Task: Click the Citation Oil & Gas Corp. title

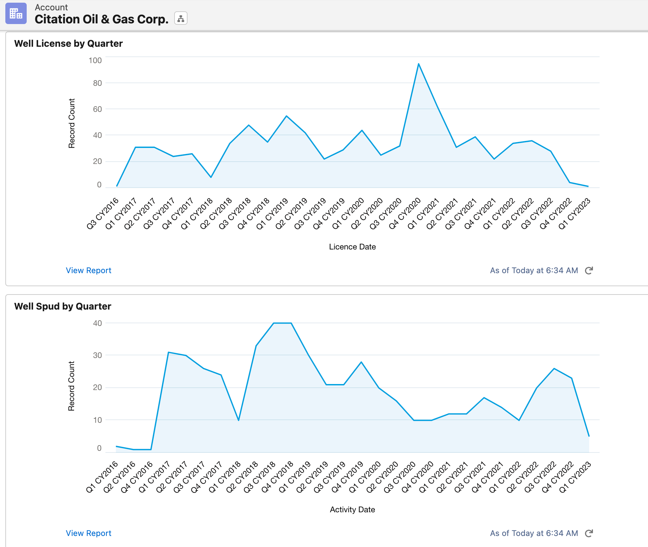Action: (x=101, y=19)
